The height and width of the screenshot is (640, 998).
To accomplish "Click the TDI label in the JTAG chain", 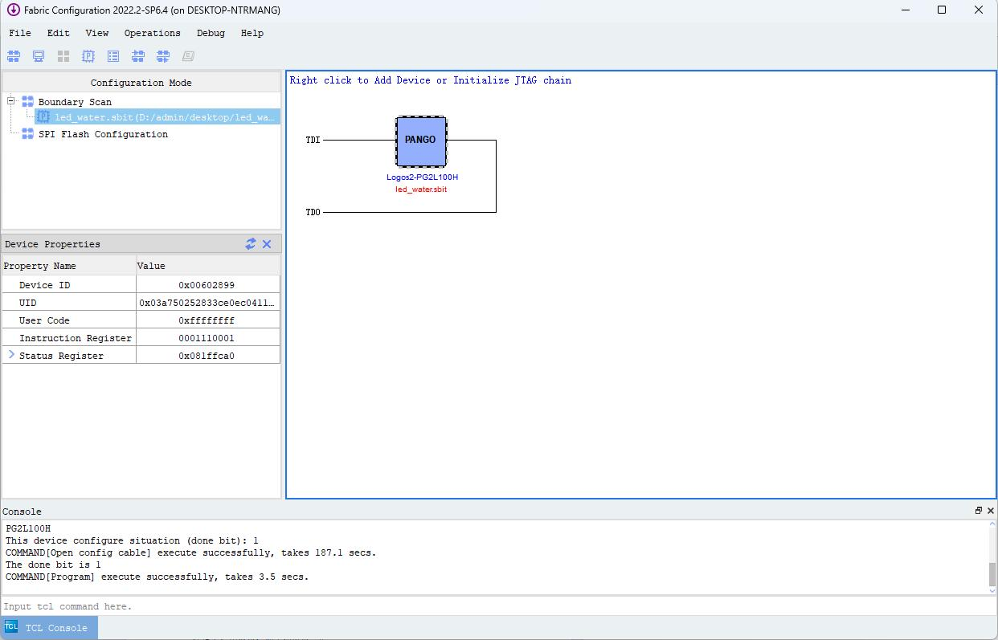I will 313,140.
